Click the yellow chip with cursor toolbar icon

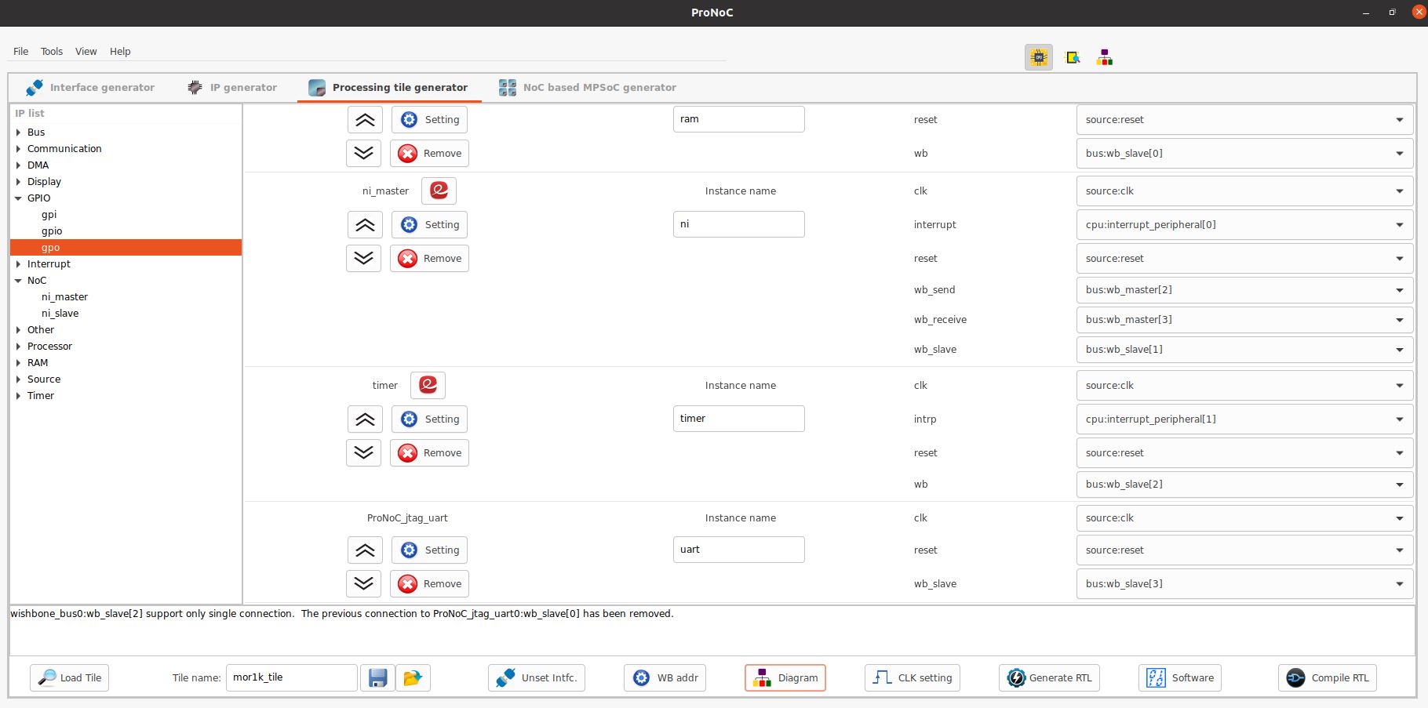pos(1073,57)
